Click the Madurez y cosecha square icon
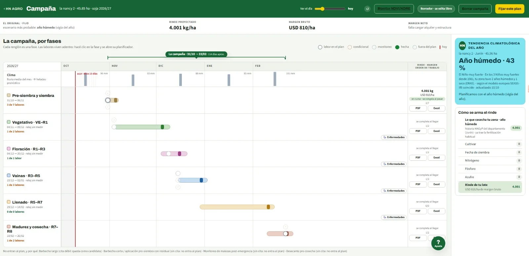Viewport: 529px width, 256px height. point(9,227)
